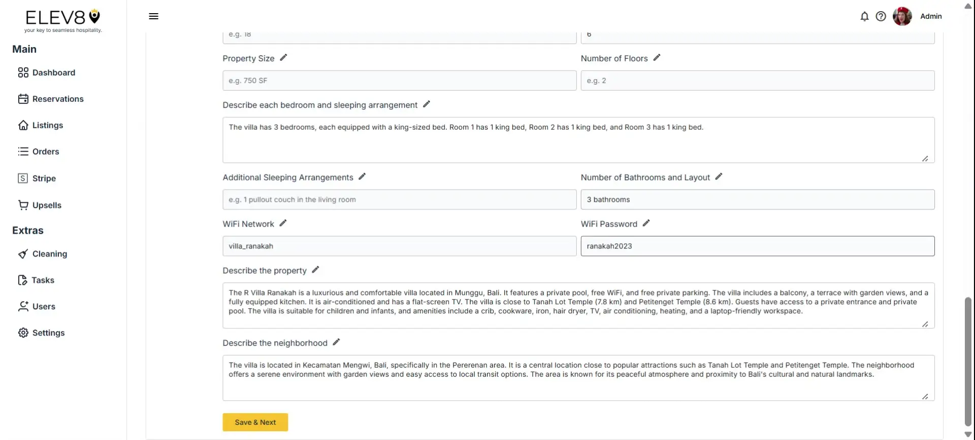Click the Dashboard grid icon
975x440 pixels.
23,72
